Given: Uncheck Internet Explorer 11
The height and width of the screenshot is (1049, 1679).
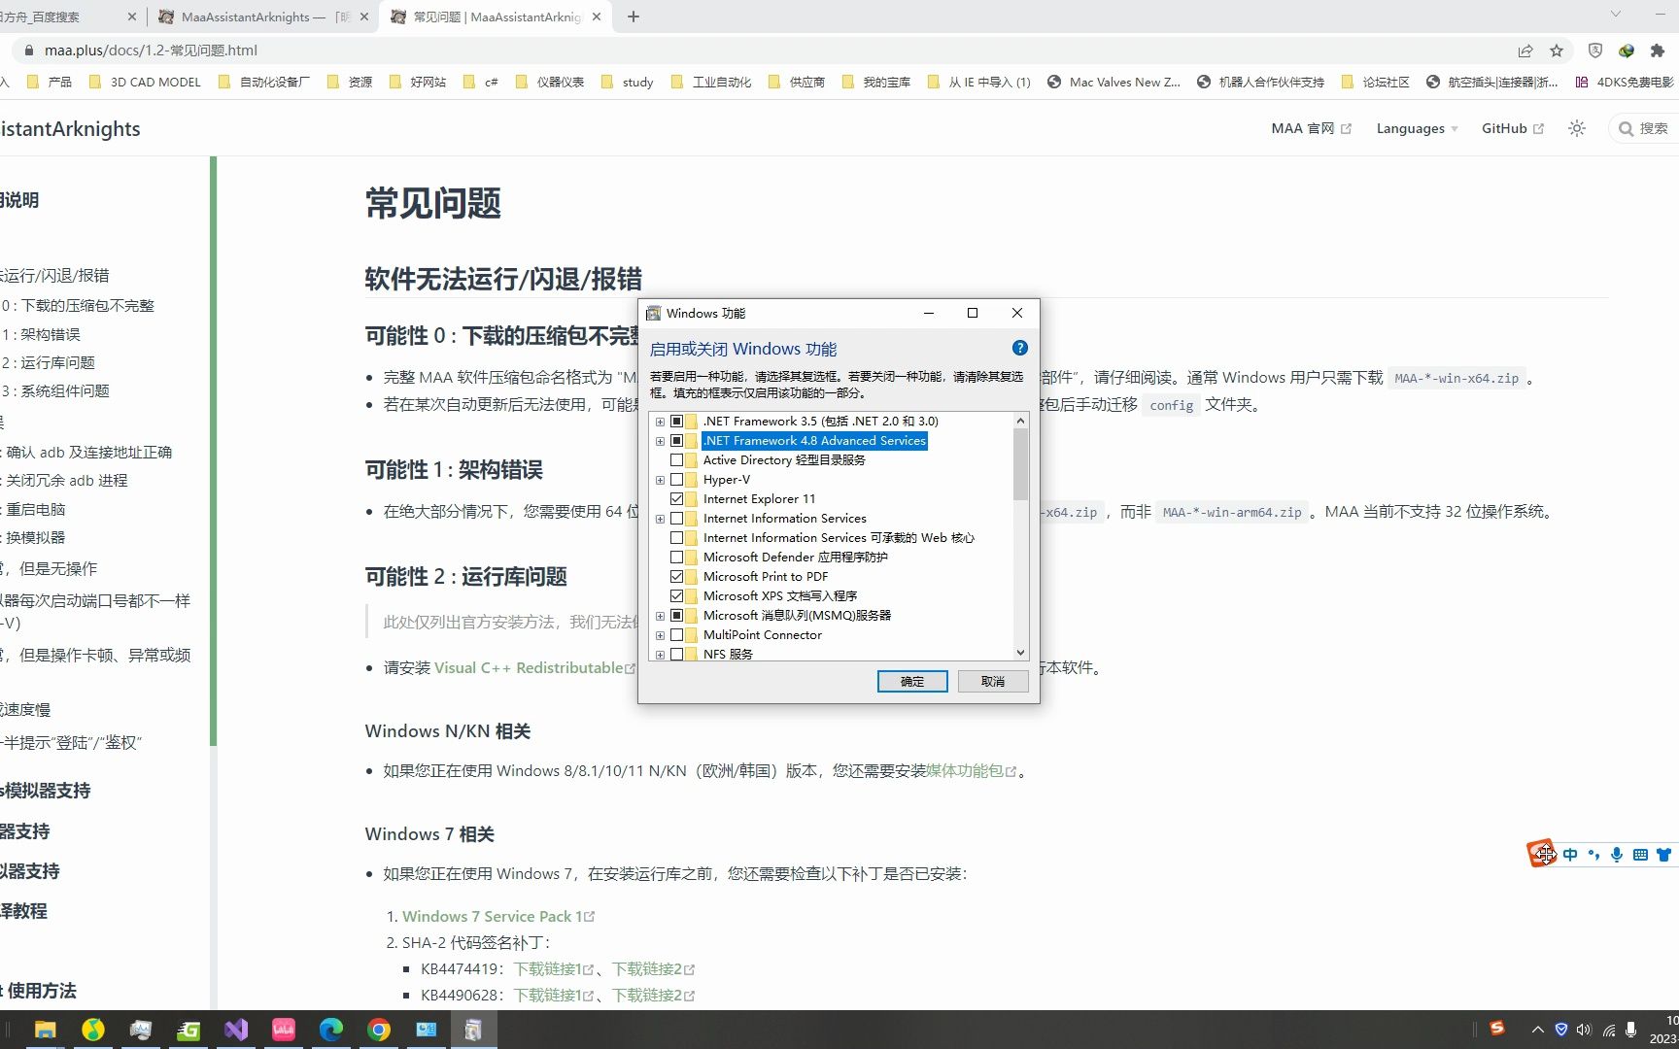Looking at the screenshot, I should [x=677, y=499].
